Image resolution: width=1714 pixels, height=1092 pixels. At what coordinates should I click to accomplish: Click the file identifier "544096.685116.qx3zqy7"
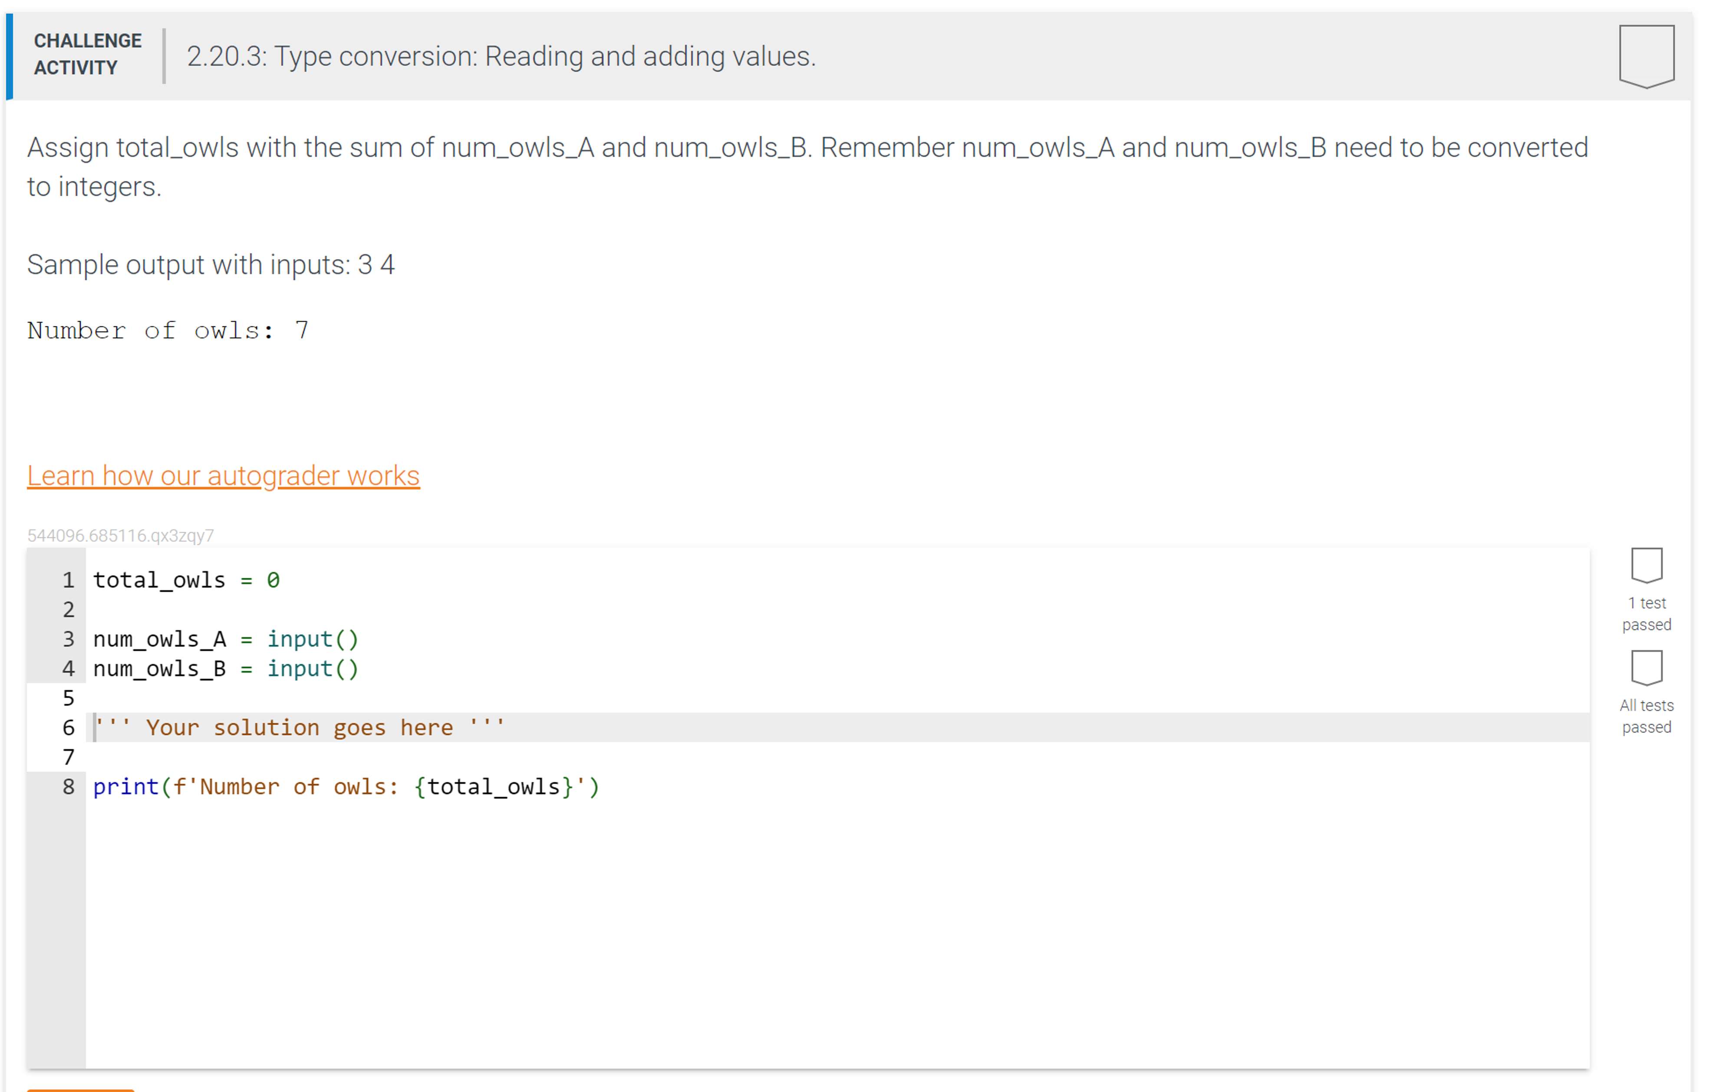121,536
